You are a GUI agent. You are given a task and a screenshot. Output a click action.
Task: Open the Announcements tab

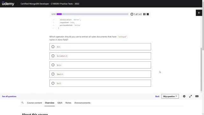(x=82, y=103)
